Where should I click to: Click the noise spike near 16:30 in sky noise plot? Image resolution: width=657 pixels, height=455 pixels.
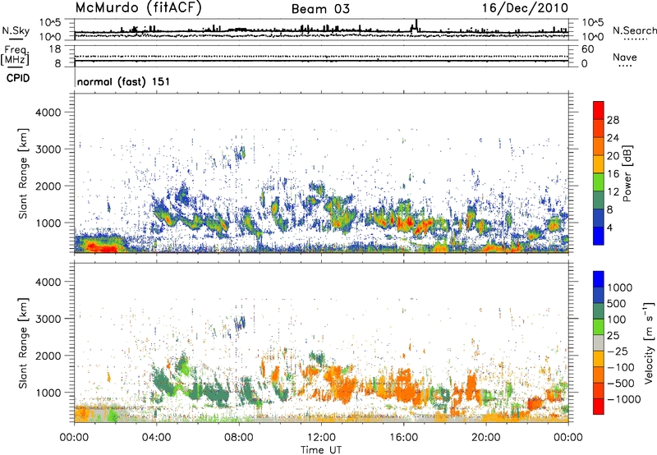[416, 26]
